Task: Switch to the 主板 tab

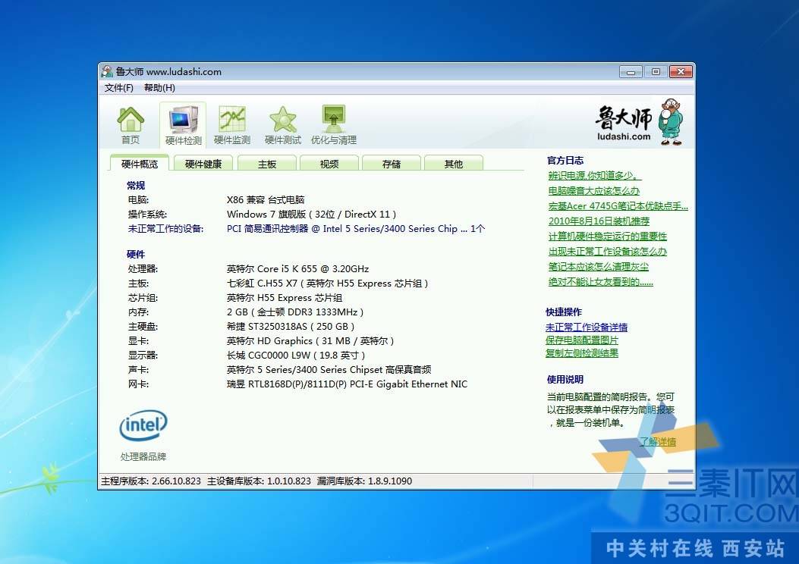Action: [267, 164]
